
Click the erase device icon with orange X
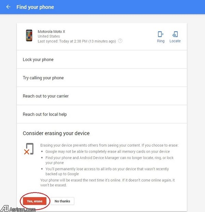29,149
